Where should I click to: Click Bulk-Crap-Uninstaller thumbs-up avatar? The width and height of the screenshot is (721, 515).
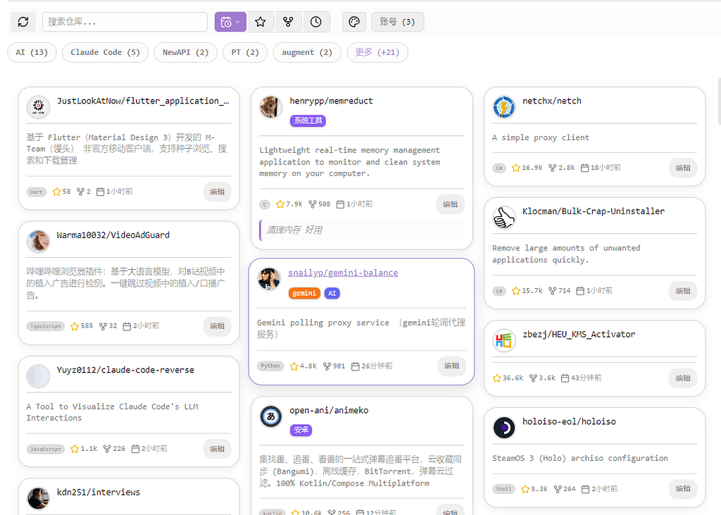tap(504, 218)
